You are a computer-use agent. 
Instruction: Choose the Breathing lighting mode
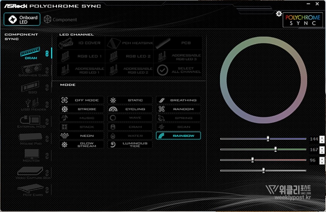pos(178,100)
